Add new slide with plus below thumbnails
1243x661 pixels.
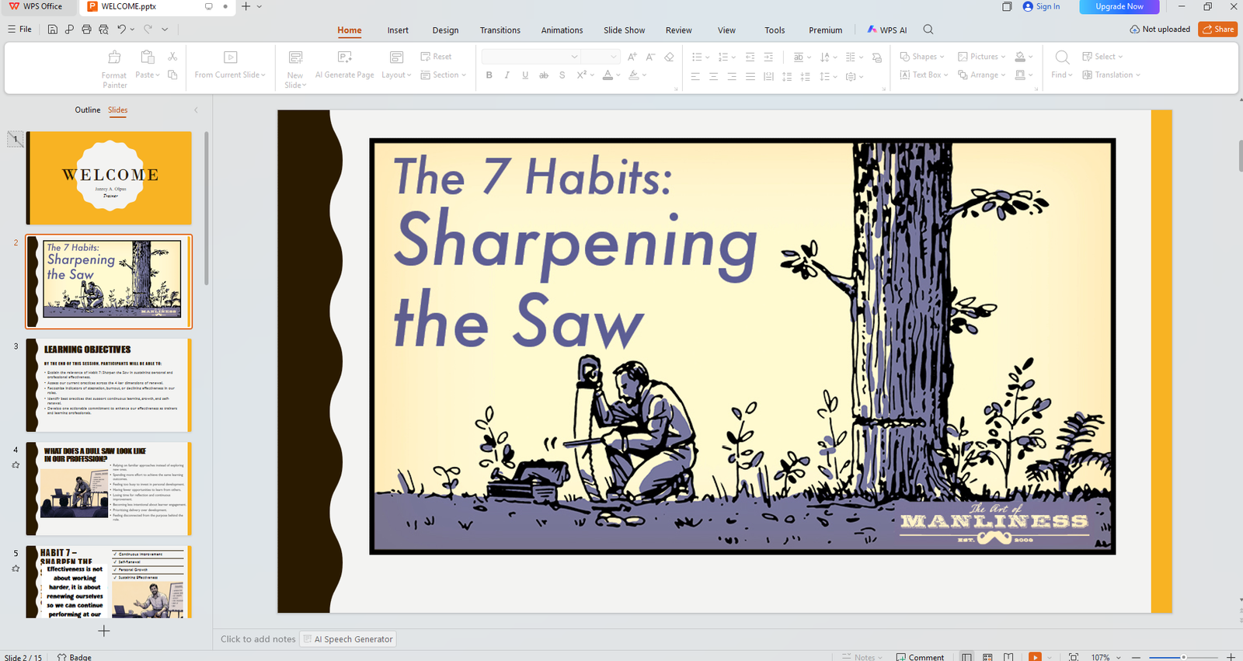pos(104,631)
